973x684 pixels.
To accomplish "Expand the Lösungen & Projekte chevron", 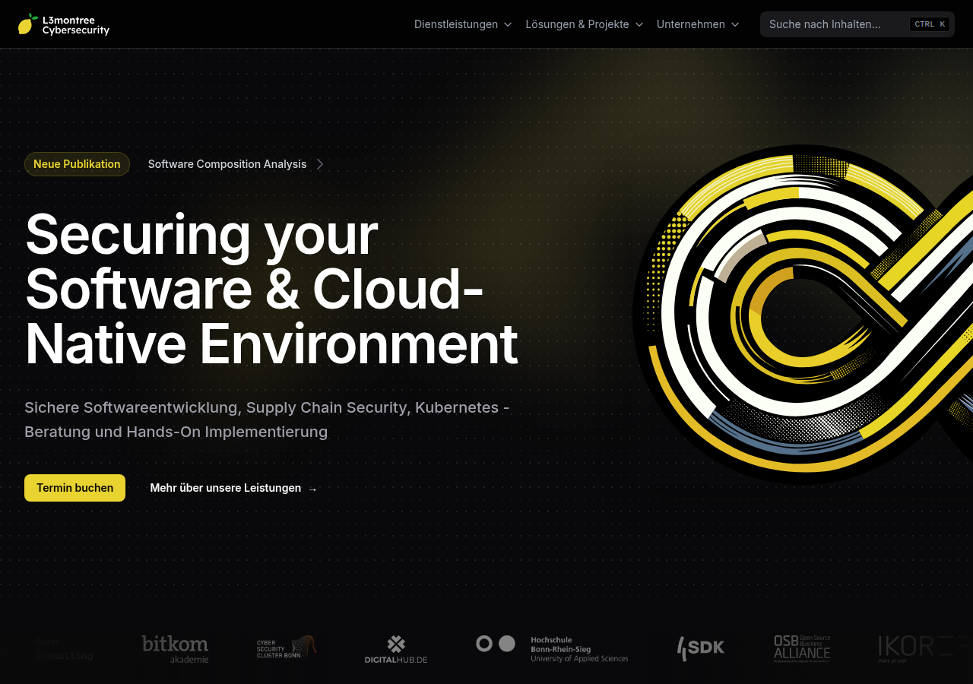I will coord(639,24).
